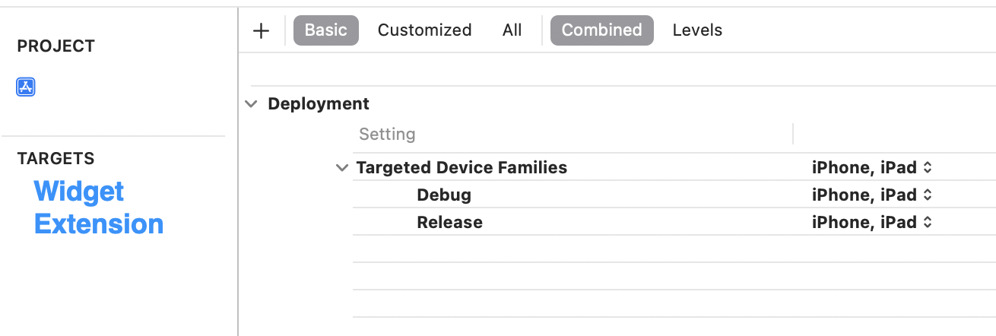Click the PROJECT section header
The image size is (996, 336).
pos(56,46)
